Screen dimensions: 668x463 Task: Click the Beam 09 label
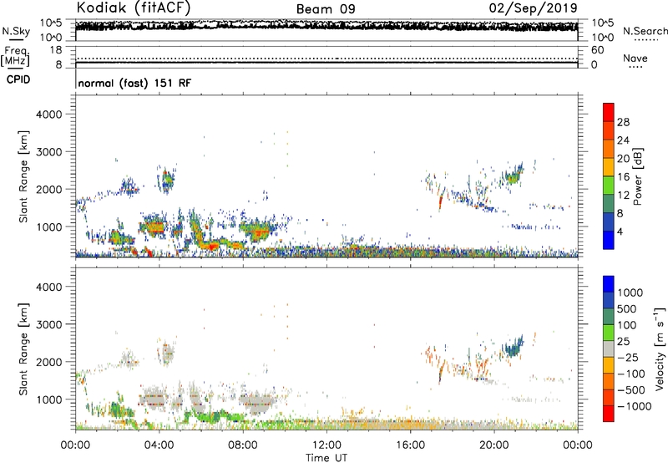click(326, 9)
